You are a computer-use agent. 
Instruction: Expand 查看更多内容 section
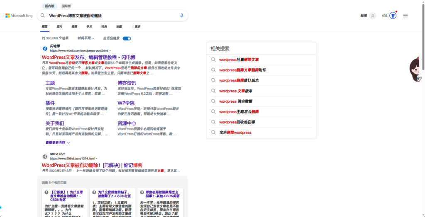tap(58, 142)
